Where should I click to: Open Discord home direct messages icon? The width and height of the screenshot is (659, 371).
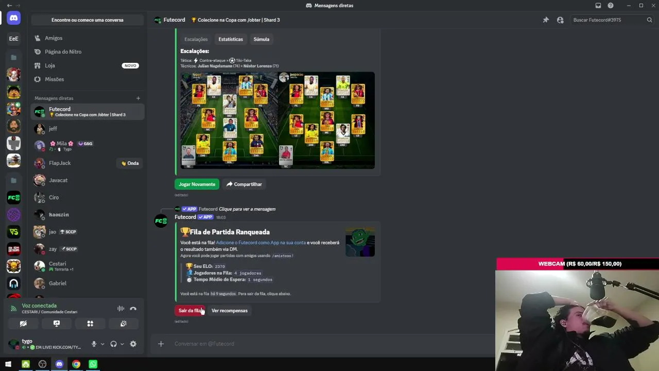click(x=14, y=18)
